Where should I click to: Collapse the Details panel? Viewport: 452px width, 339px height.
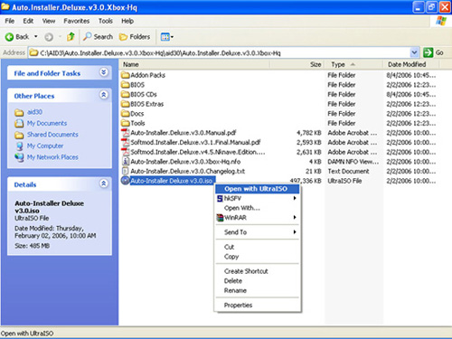[x=104, y=184]
